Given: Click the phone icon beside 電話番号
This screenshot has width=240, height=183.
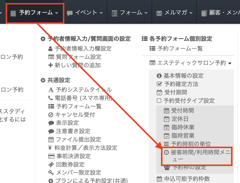Looking at the screenshot, I should 51,98.
